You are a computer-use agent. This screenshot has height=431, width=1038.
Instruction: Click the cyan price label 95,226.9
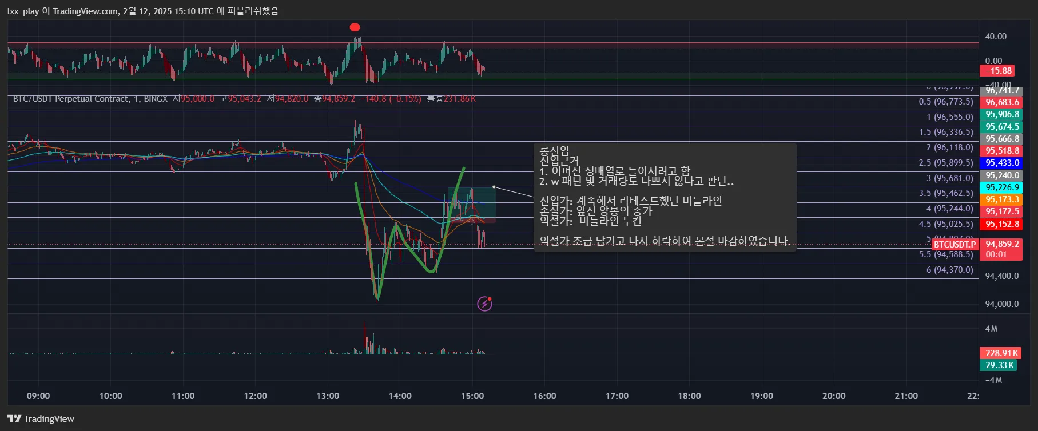1002,187
